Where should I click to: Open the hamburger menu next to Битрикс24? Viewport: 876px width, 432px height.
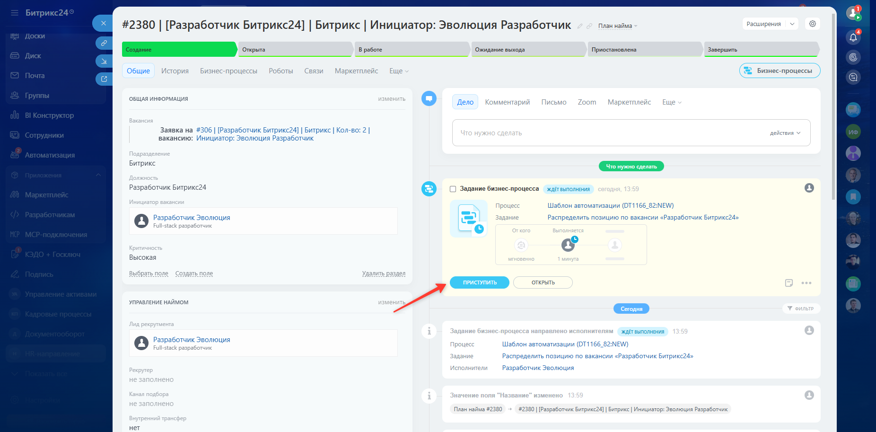point(15,13)
